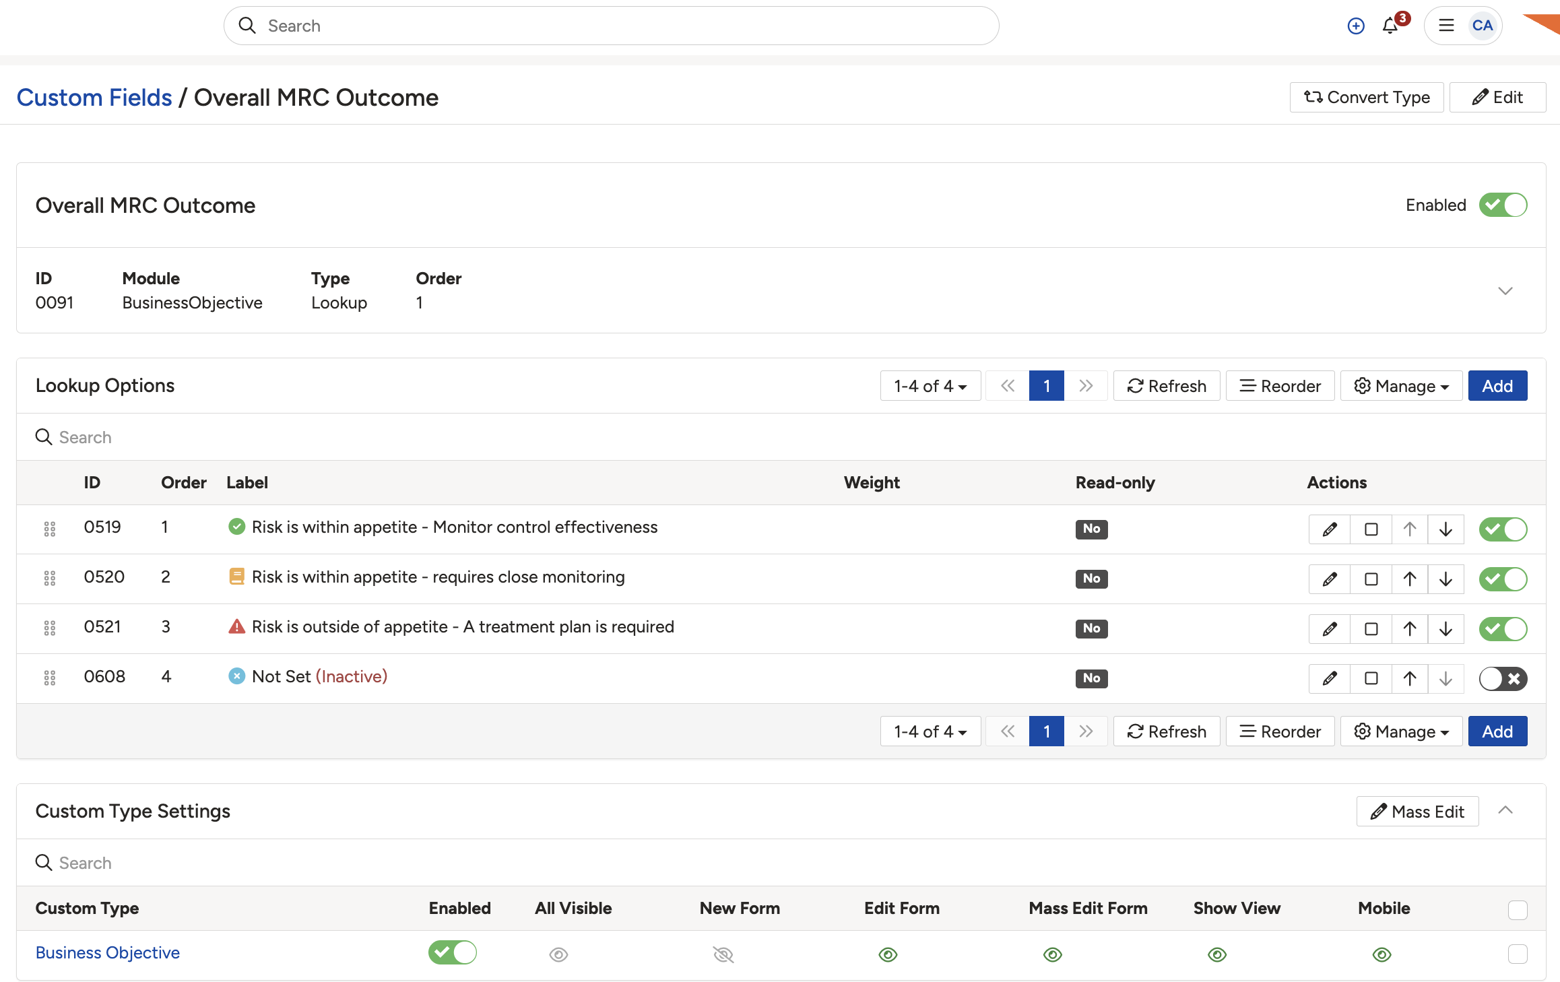This screenshot has width=1560, height=982.
Task: Click the search magnifier in the top bar
Action: click(x=247, y=26)
